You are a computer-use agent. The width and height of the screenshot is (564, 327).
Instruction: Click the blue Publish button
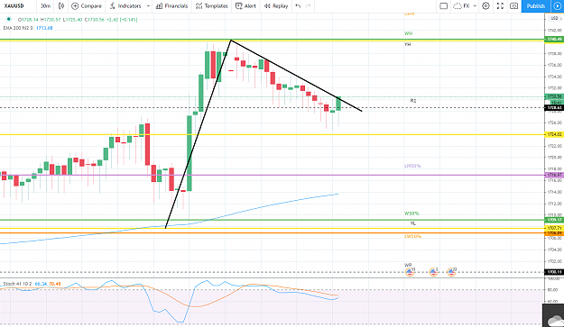tap(536, 6)
